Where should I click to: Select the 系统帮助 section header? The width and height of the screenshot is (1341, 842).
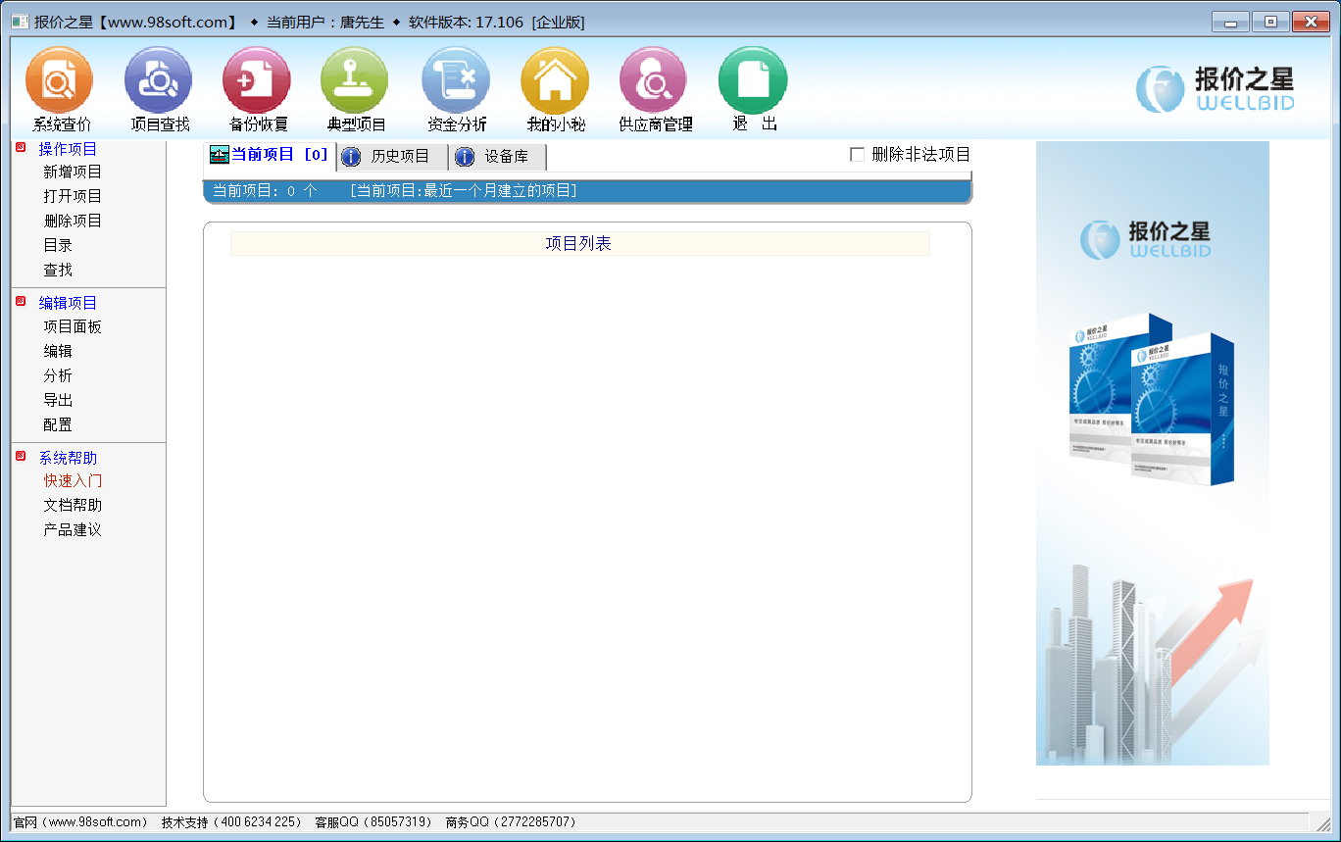pos(68,458)
